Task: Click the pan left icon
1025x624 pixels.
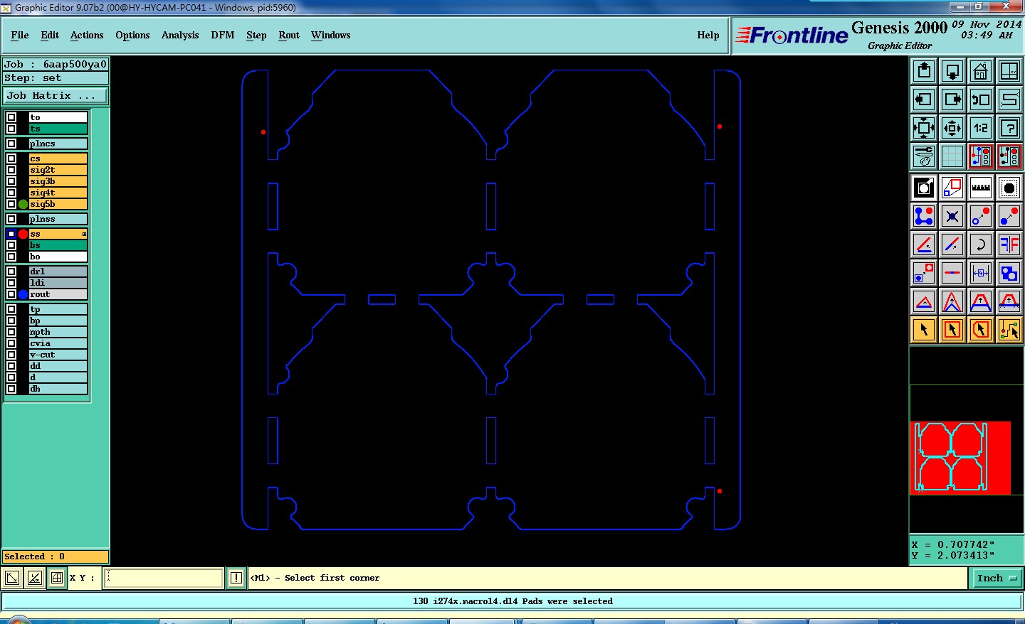Action: (924, 99)
